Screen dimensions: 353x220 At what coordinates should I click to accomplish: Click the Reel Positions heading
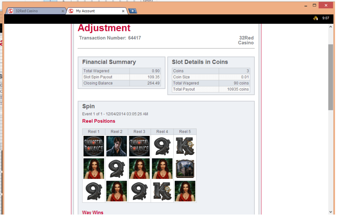99,121
